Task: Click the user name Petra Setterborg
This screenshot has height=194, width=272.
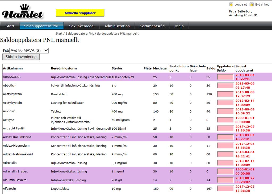Action: (x=241, y=11)
